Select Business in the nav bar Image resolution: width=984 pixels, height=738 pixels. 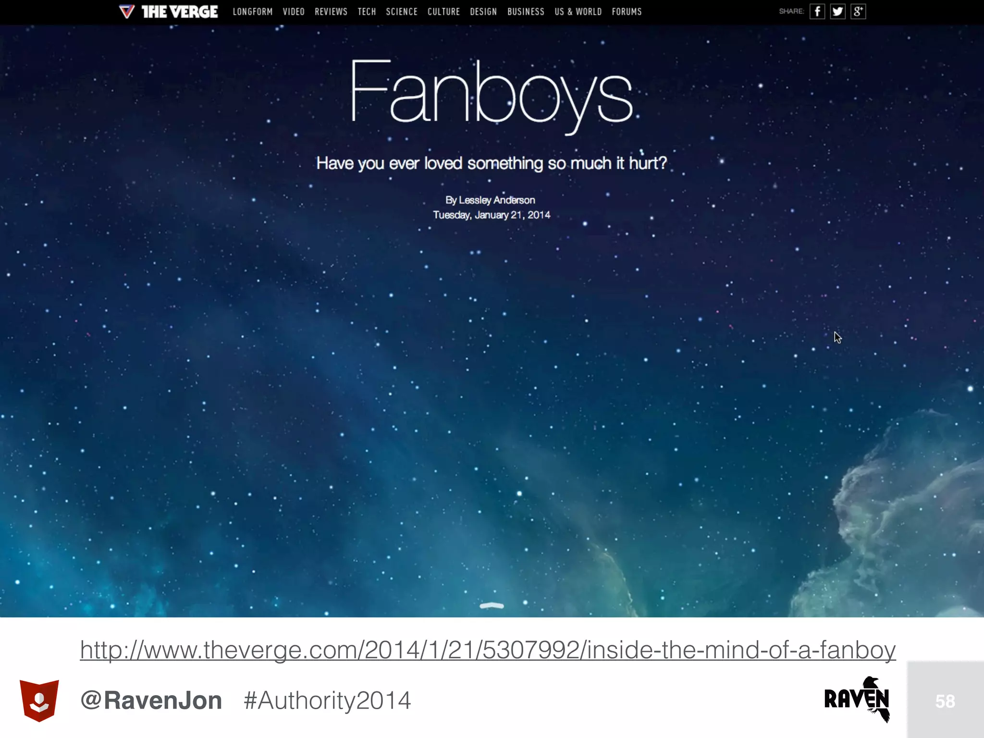click(526, 12)
